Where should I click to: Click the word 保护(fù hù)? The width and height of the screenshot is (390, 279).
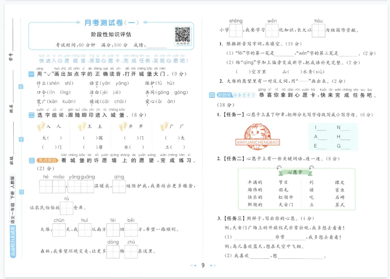click(160, 83)
